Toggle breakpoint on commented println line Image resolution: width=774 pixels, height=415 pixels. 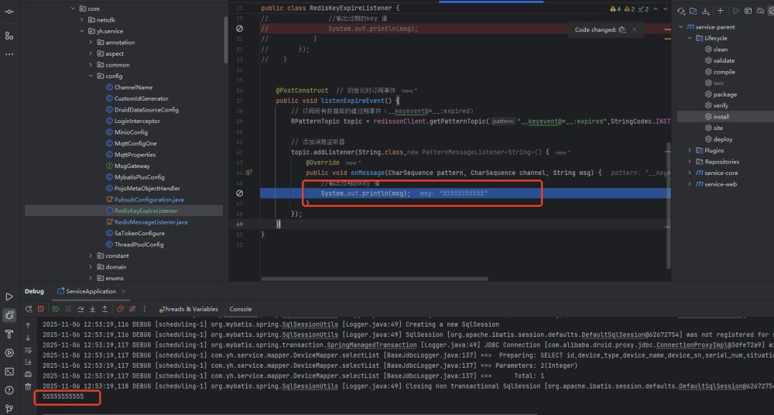click(x=239, y=29)
